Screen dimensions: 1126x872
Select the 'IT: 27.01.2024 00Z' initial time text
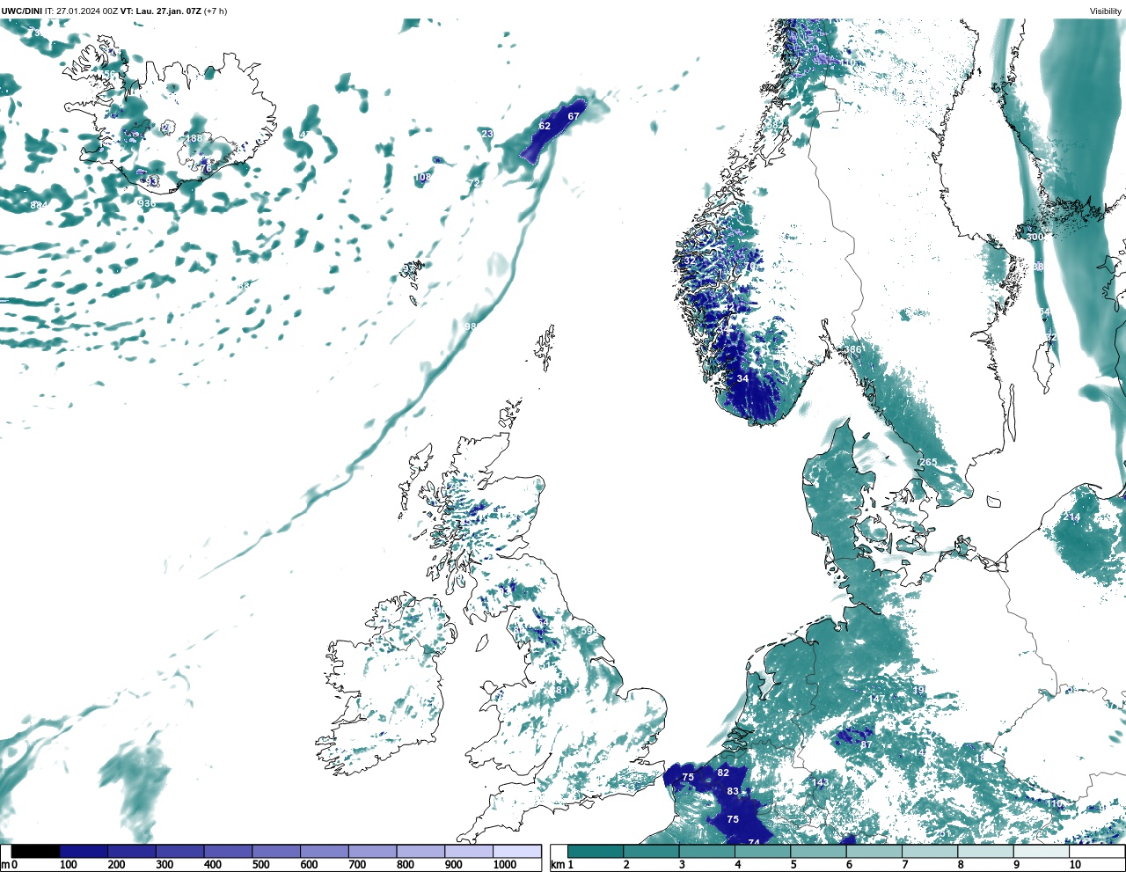(x=82, y=11)
